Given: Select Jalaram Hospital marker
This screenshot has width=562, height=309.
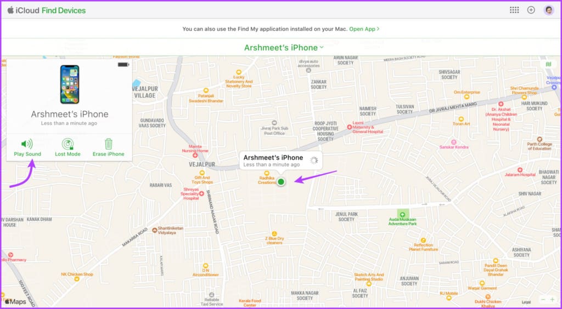Looking at the screenshot, I should 520,170.
